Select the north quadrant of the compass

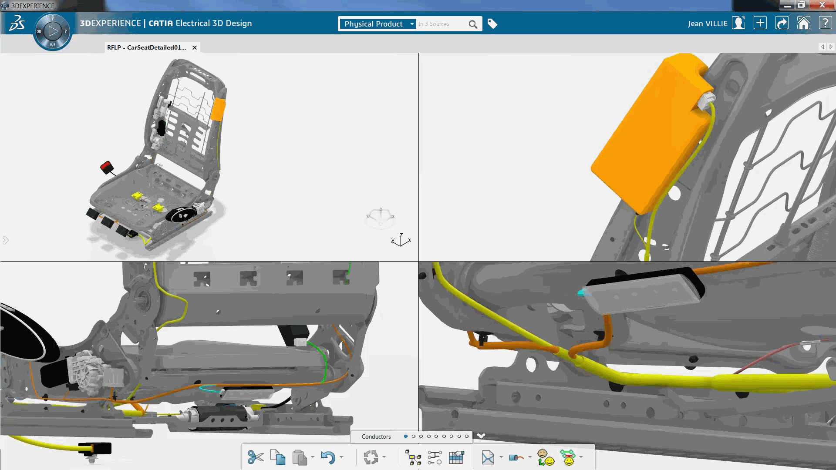tap(53, 18)
